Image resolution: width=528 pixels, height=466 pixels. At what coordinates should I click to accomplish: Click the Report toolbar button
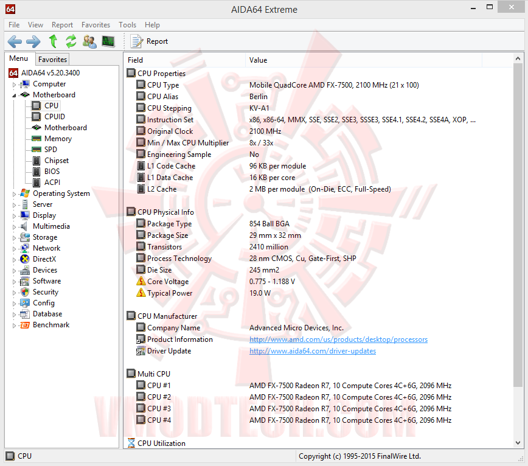150,41
